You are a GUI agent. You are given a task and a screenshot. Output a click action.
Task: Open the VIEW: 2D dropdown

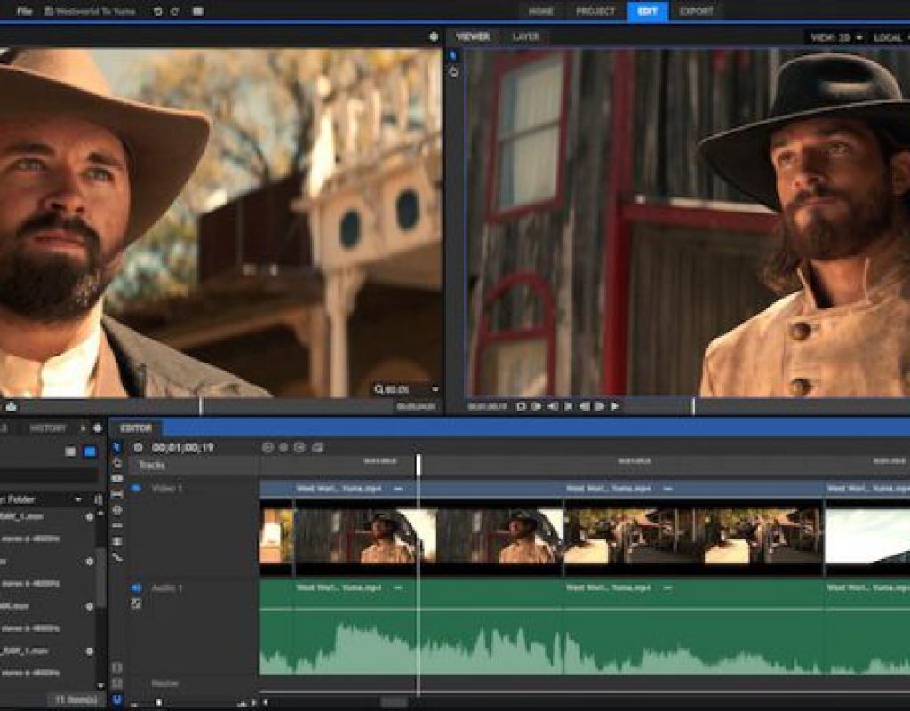click(x=835, y=37)
